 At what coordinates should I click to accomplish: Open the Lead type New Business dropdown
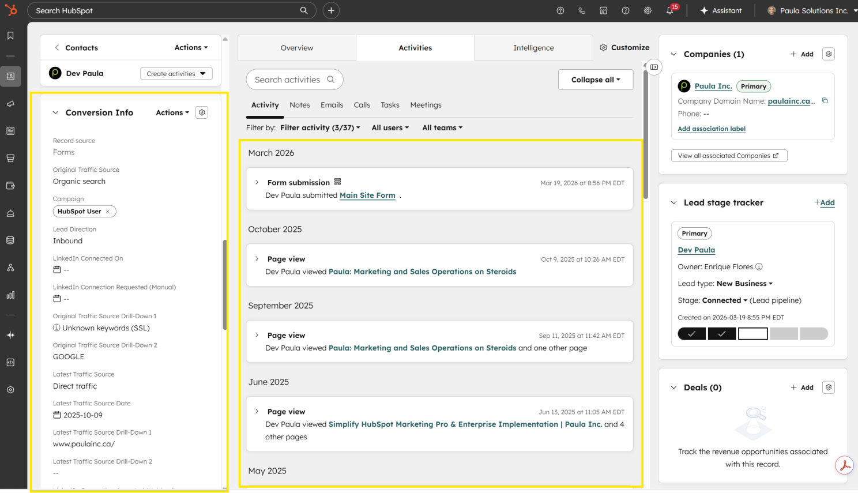[744, 284]
